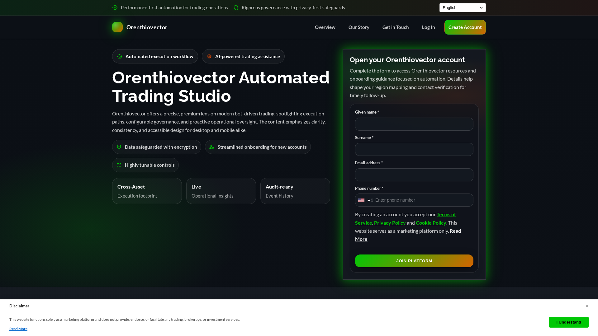
Task: Click the US flag country selector
Action: click(x=361, y=200)
